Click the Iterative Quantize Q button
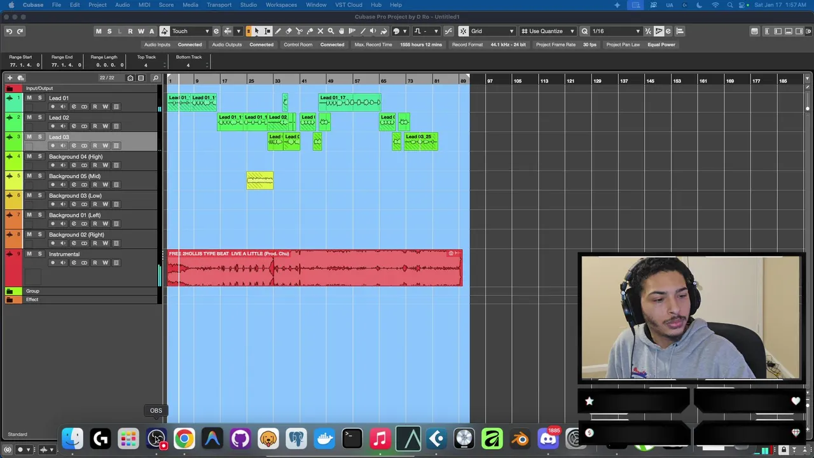This screenshot has width=814, height=458. pos(584,31)
